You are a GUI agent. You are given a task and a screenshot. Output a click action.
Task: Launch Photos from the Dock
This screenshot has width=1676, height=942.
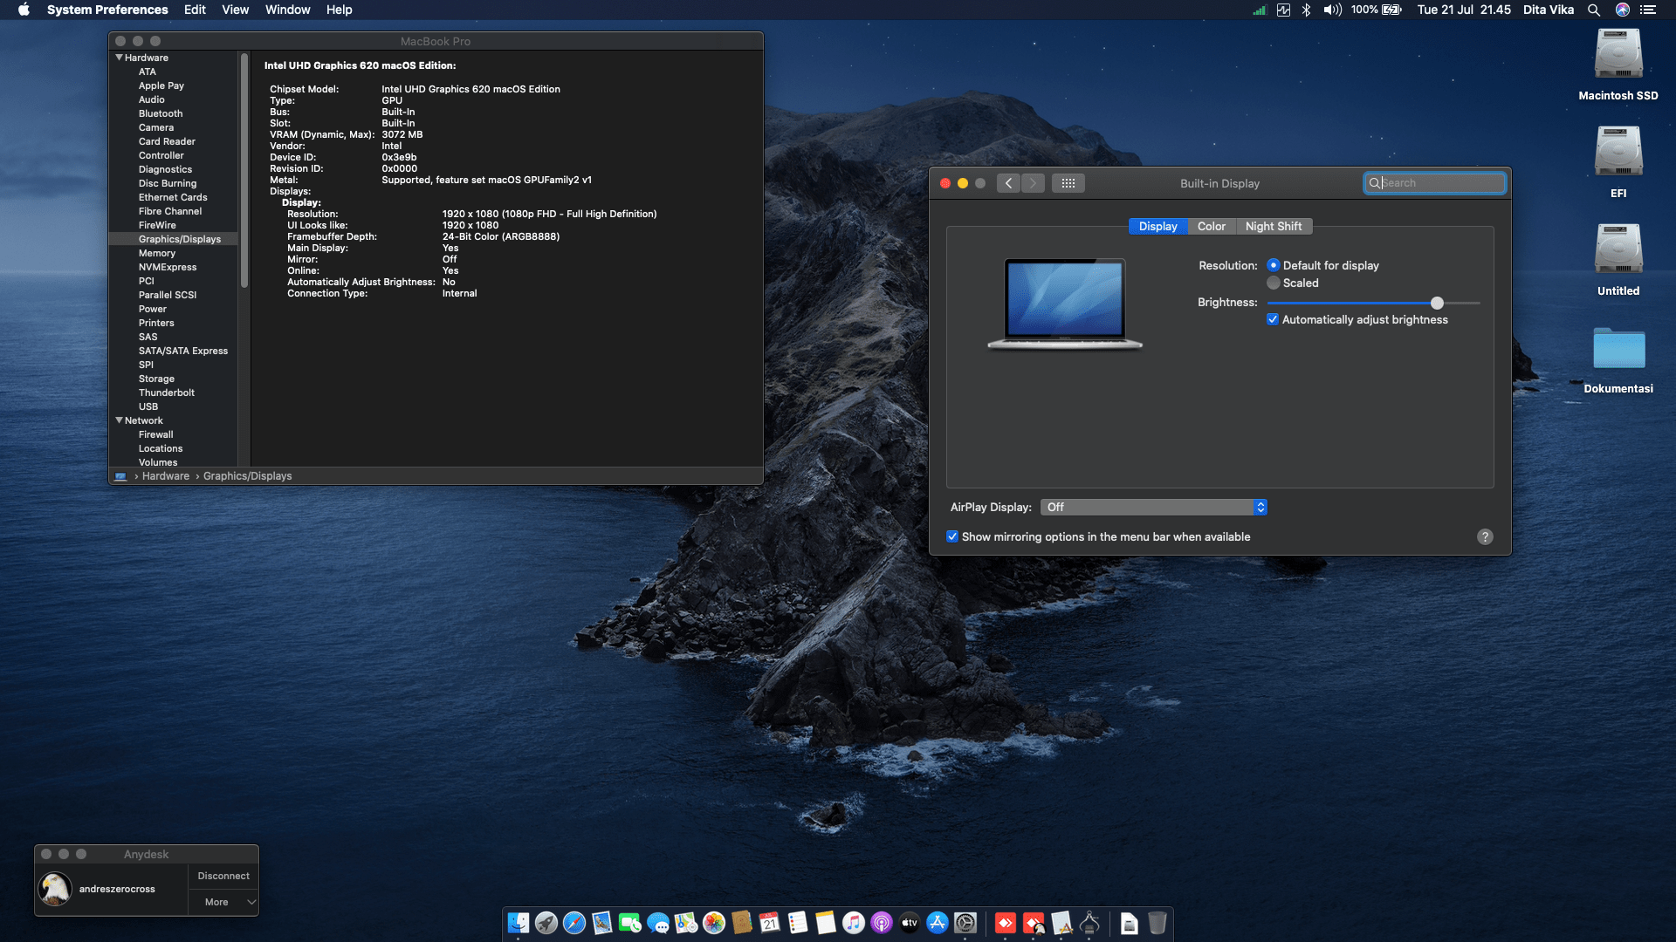point(714,923)
